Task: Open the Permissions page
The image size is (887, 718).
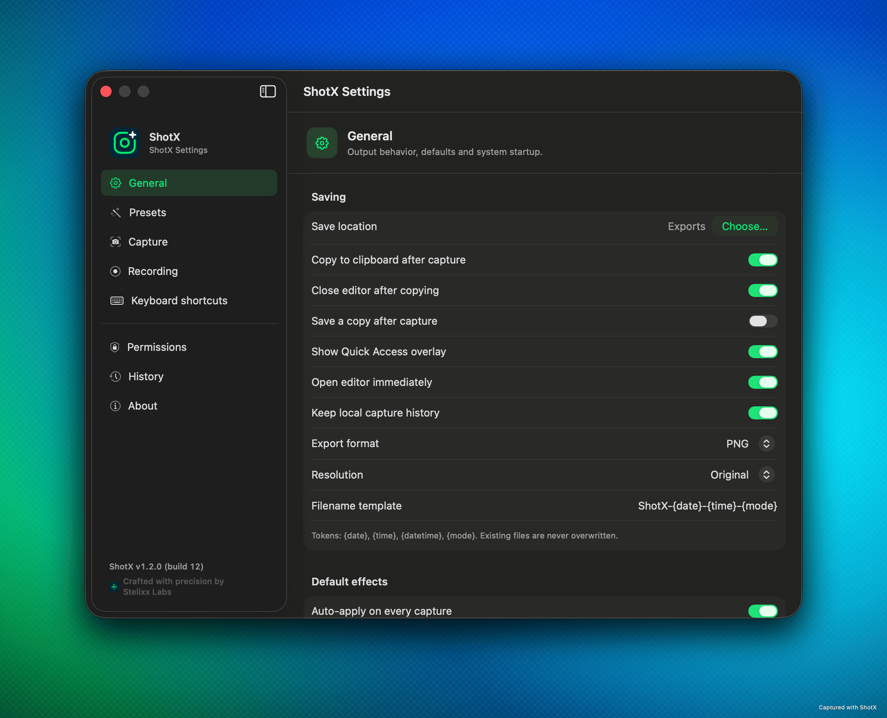Action: coord(189,347)
